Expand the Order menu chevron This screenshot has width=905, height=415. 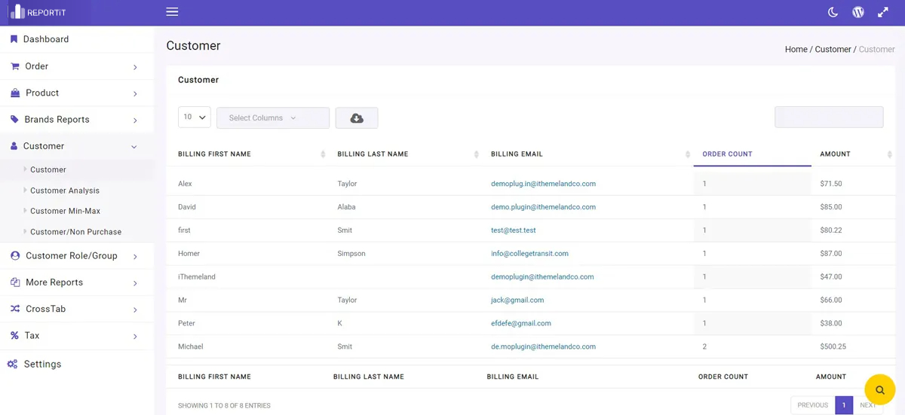pos(135,67)
